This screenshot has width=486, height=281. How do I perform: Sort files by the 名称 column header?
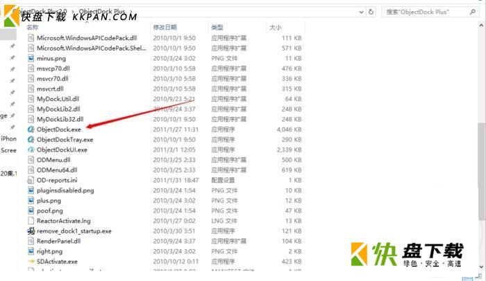coord(33,27)
